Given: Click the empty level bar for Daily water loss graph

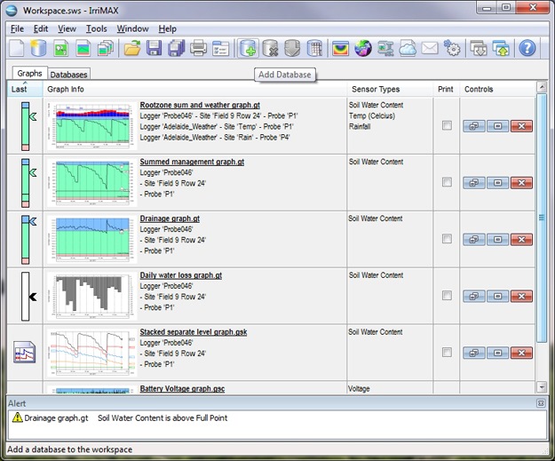Looking at the screenshot, I should click(x=25, y=296).
